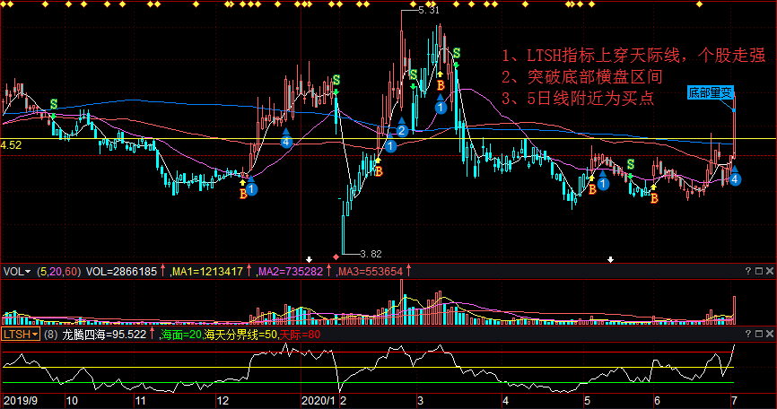Viewport: 777px width, 409px height.
Task: Click the 4.52 yellow price level label
Action: [x=11, y=144]
